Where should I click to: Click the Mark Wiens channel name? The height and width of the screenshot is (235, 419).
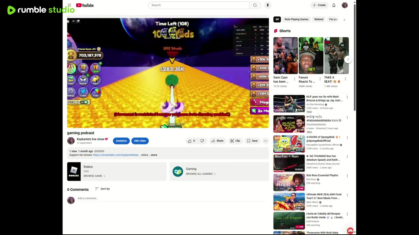pos(312,202)
